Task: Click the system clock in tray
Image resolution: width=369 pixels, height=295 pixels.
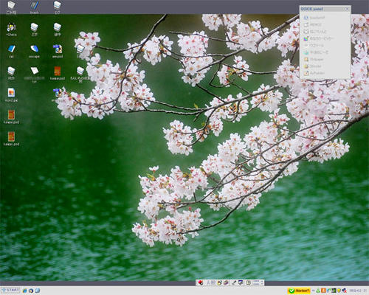Action: click(x=358, y=291)
